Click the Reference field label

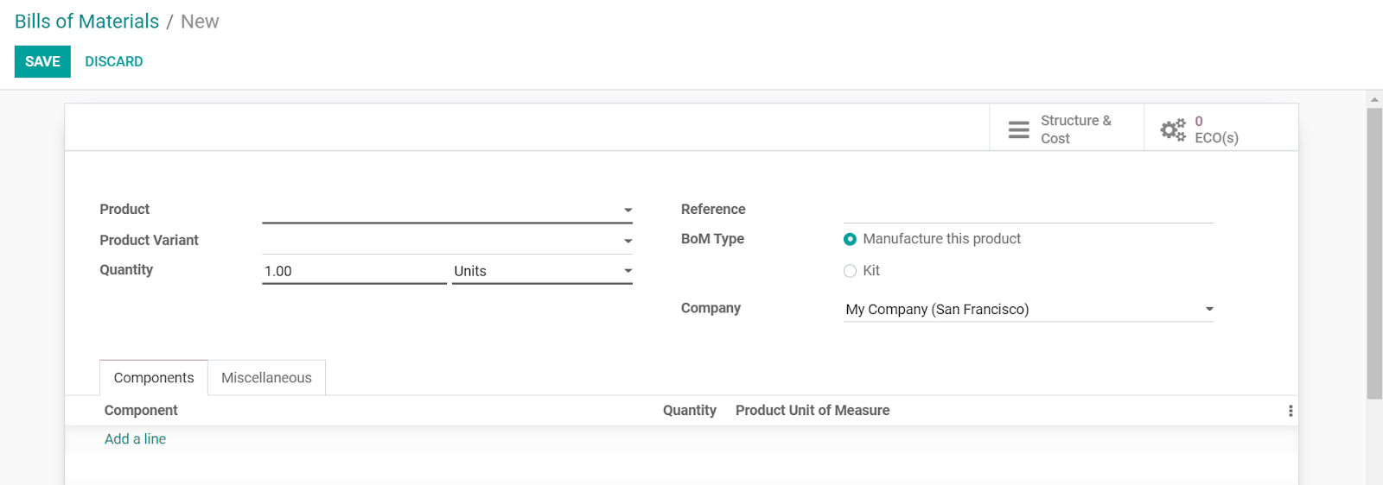pos(713,209)
